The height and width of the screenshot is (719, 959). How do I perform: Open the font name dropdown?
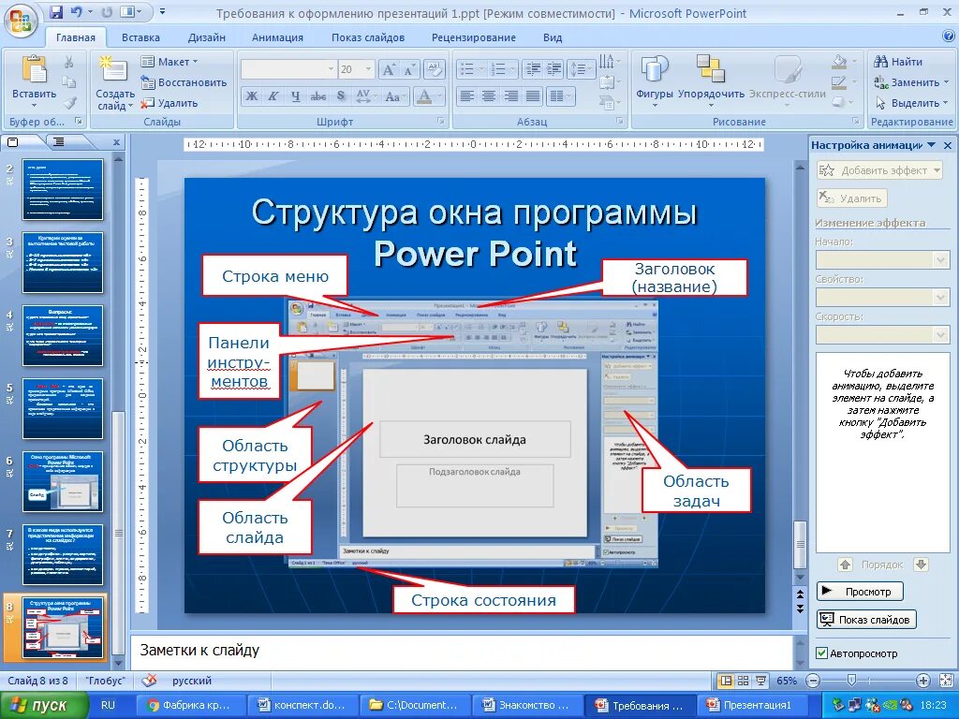point(331,69)
